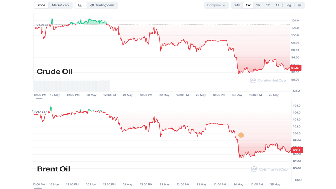Select the 1M time range
The image size is (336, 189).
(258, 5)
